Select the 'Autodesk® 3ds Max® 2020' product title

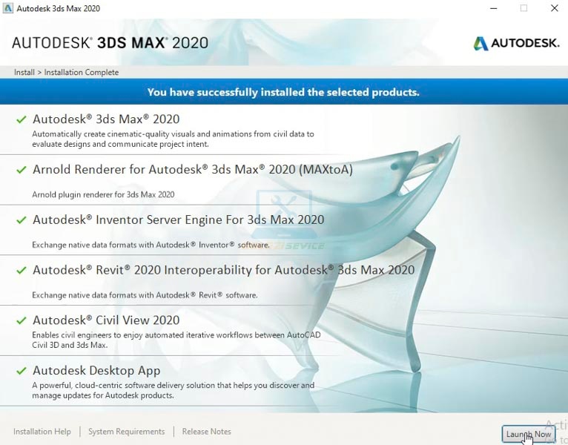pyautogui.click(x=106, y=119)
